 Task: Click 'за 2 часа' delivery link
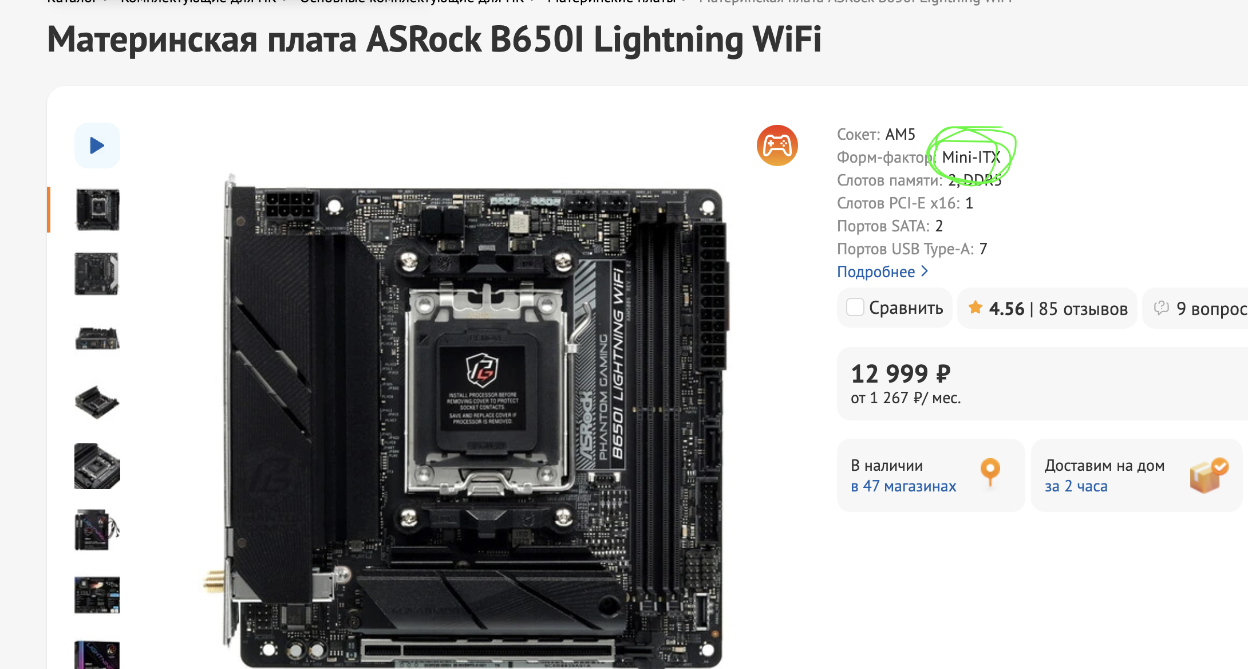[x=1076, y=486]
